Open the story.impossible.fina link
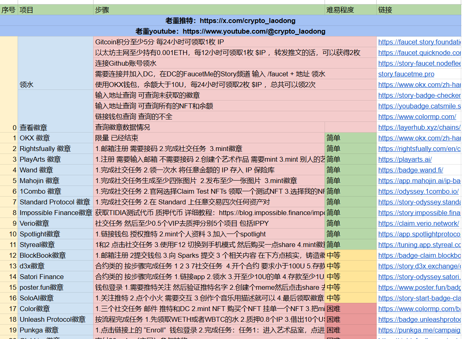Viewport: 462px width, 339px height. 419,213
